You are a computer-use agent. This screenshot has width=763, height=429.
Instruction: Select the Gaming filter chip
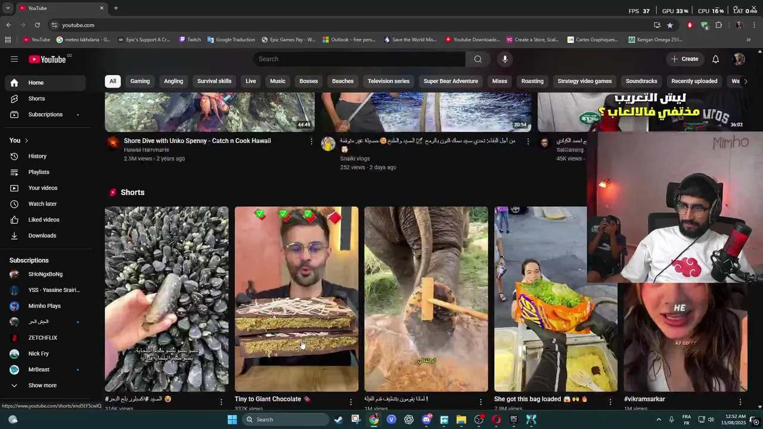(140, 81)
